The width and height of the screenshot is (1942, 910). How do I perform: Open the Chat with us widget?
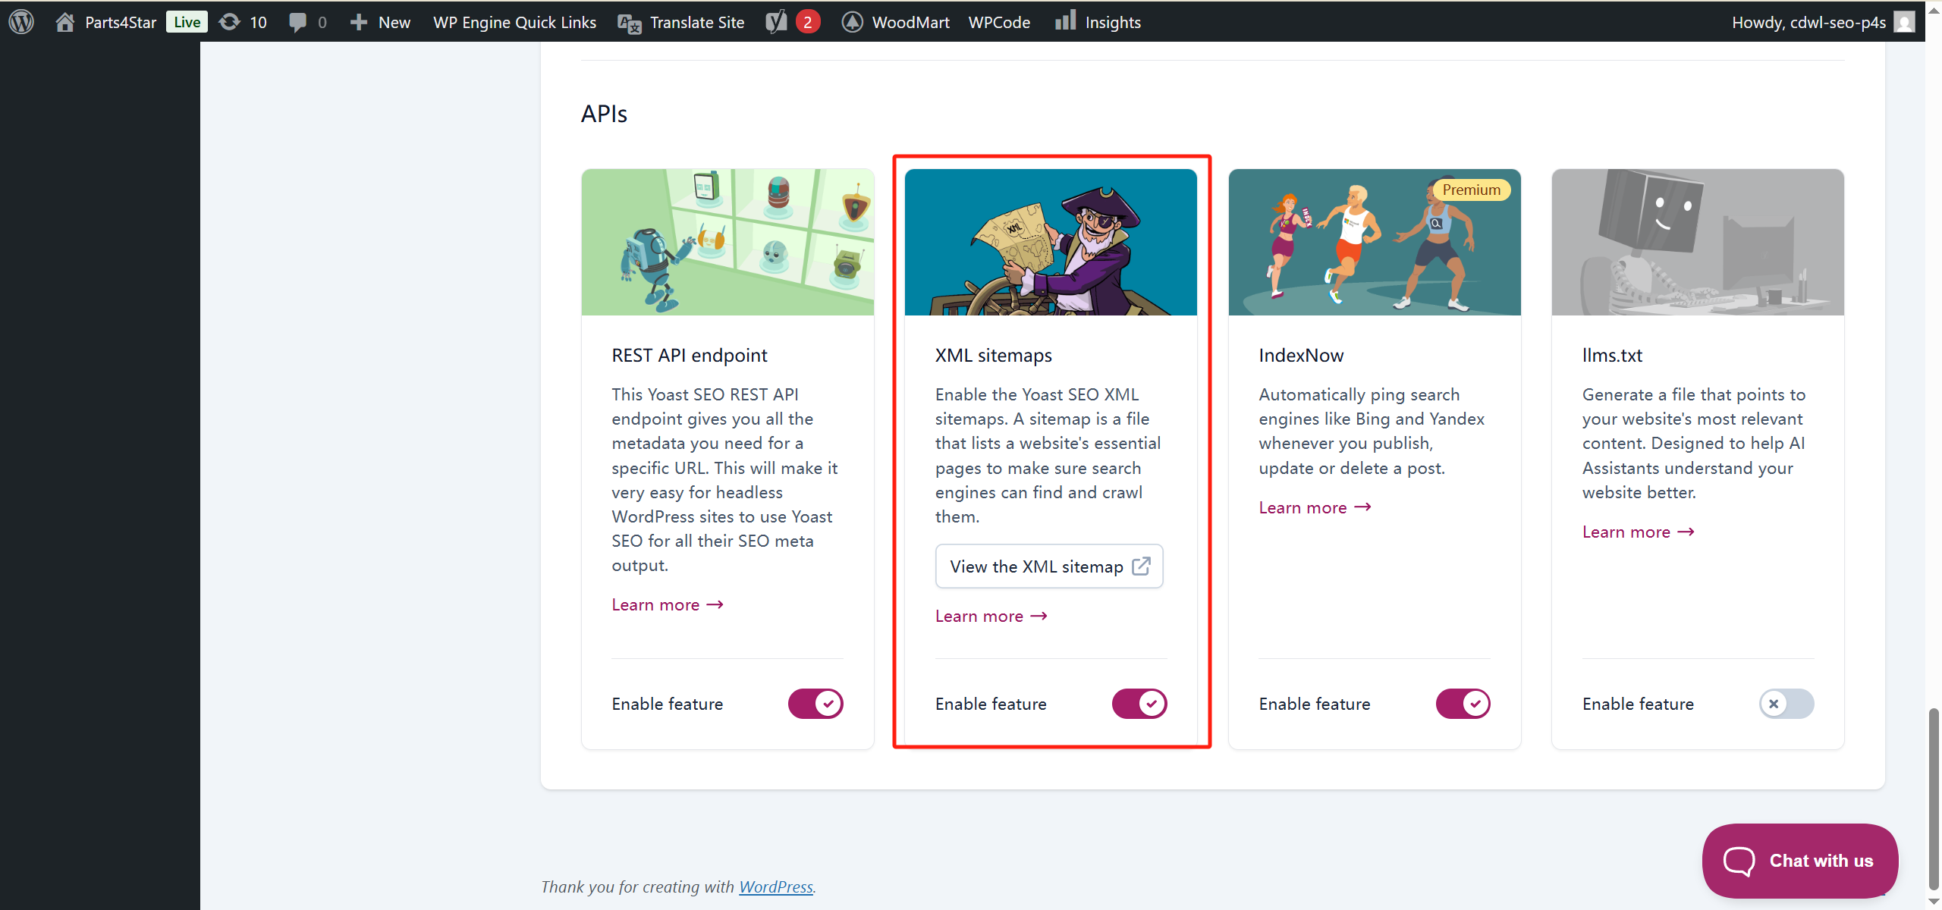click(1799, 861)
